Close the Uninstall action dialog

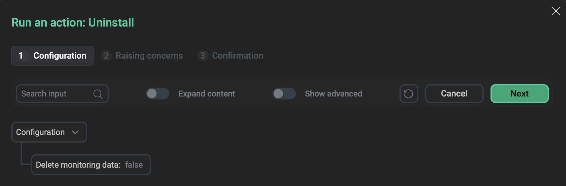point(556,11)
